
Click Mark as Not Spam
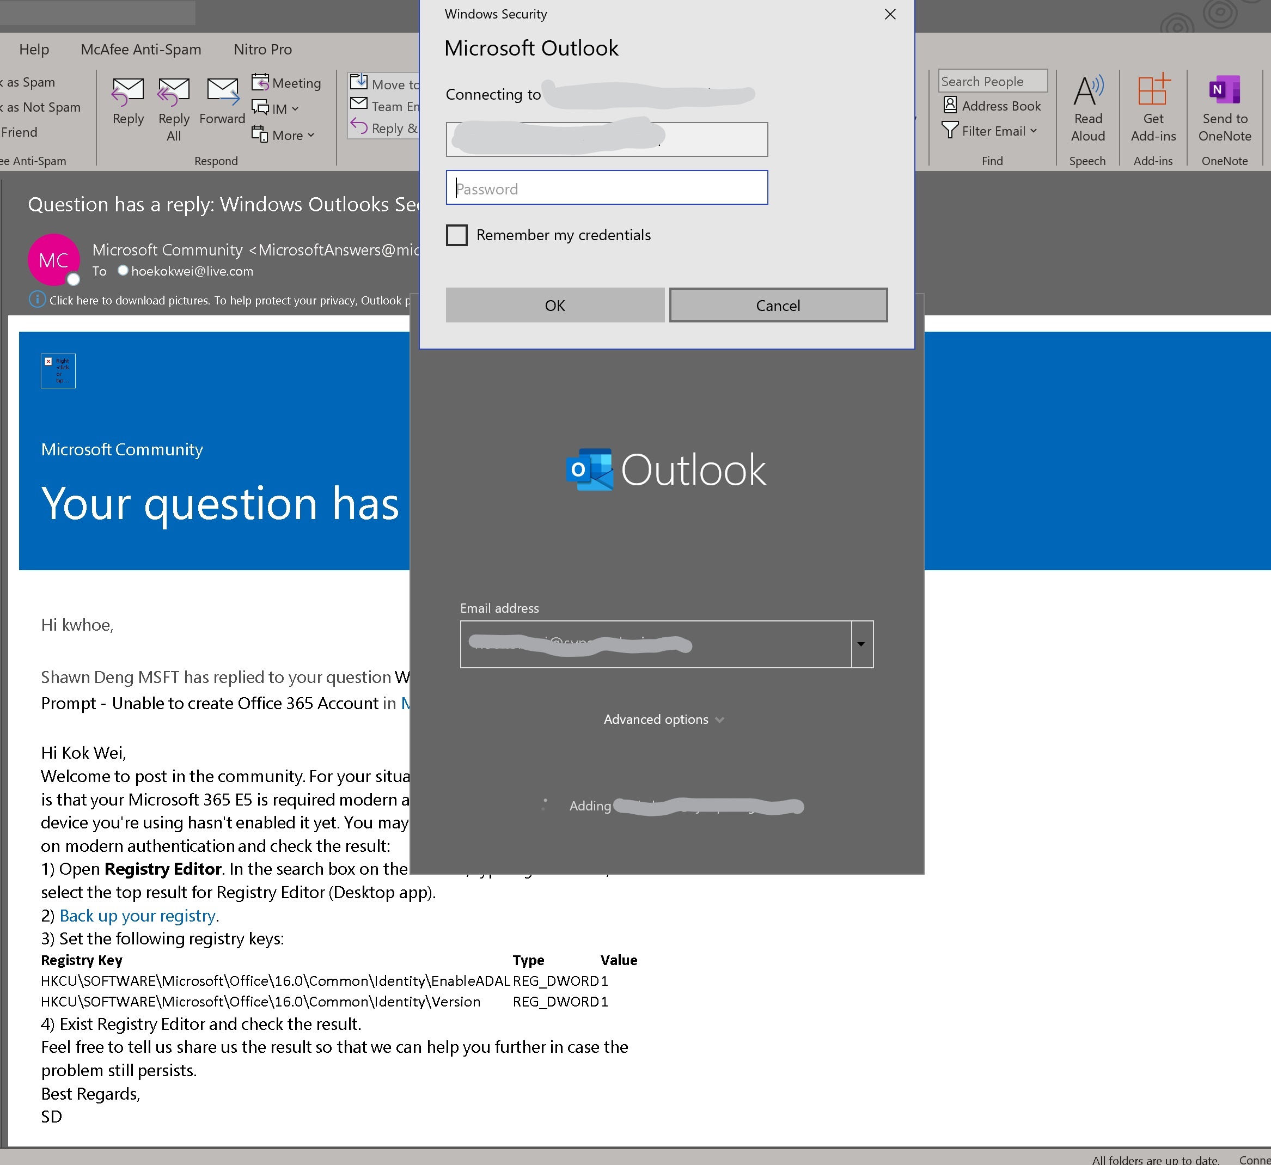tap(41, 107)
